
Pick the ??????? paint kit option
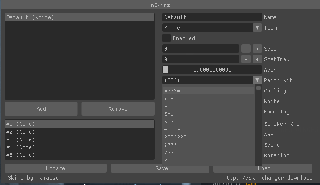click(x=208, y=137)
